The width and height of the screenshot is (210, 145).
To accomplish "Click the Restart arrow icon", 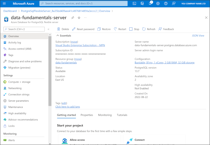I will point(115,29).
